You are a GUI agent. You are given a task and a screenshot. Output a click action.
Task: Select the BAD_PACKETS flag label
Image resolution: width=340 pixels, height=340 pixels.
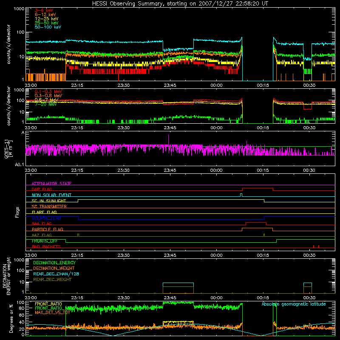[x=46, y=246]
